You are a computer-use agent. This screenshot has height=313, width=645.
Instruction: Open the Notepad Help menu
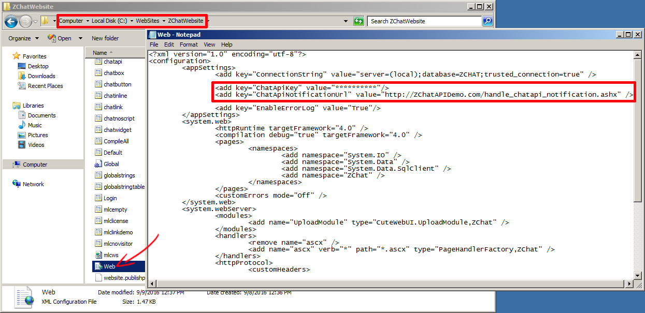227,44
